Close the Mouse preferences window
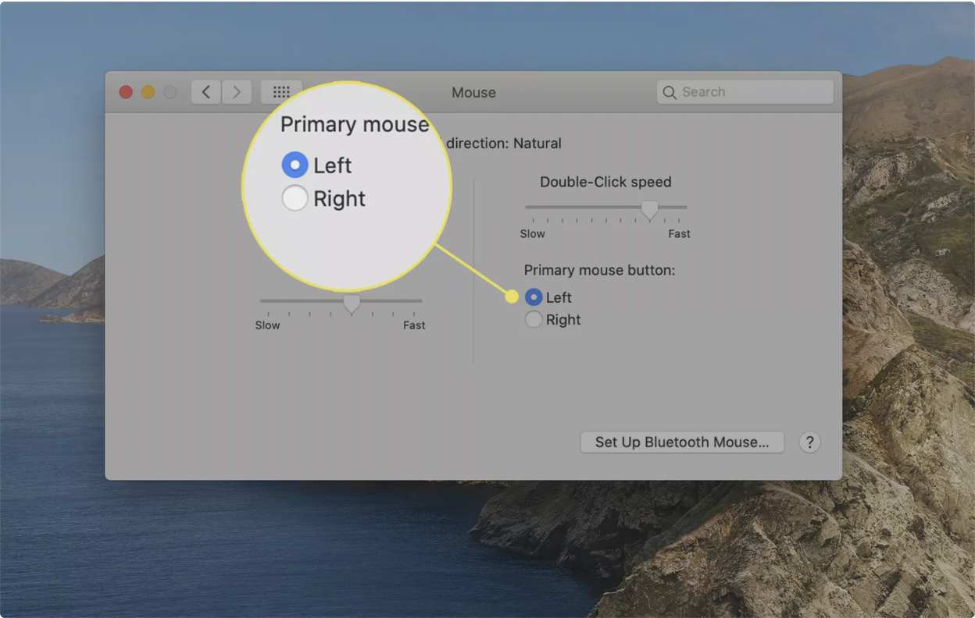 (x=126, y=92)
